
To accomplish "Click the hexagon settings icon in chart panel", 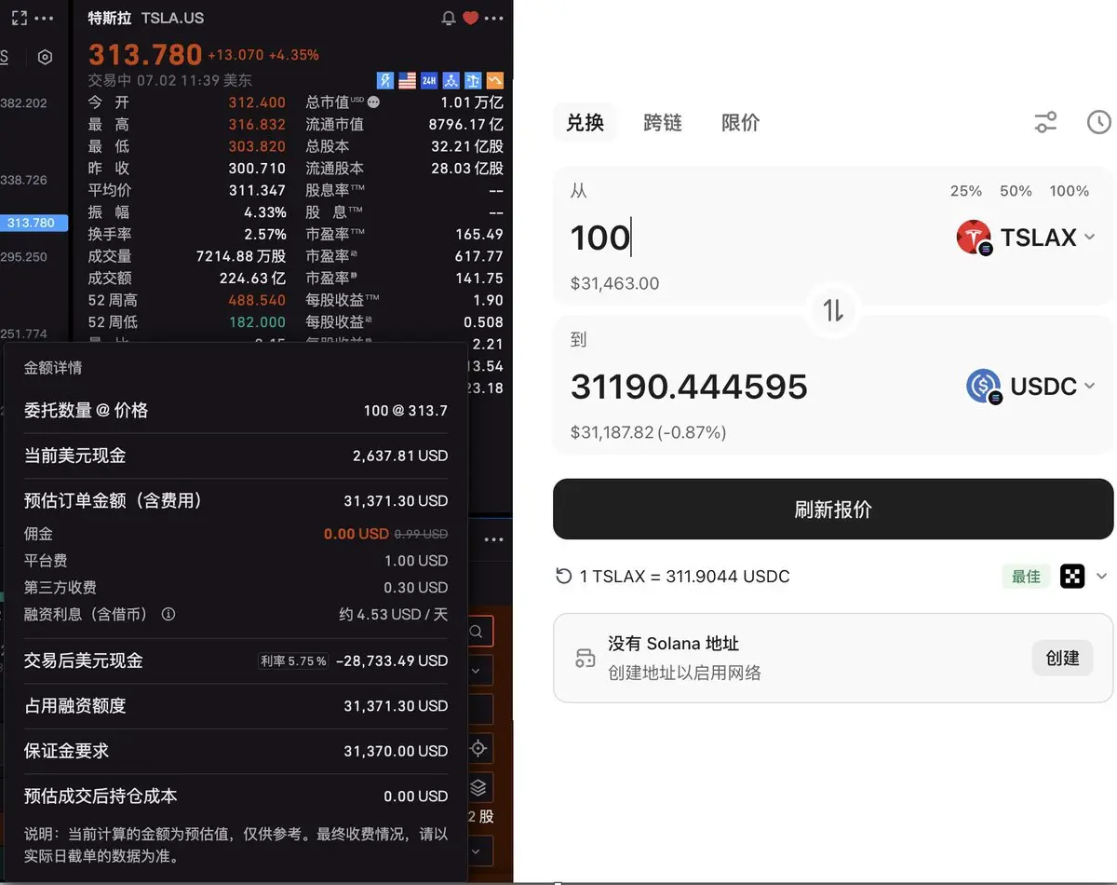I will [45, 58].
